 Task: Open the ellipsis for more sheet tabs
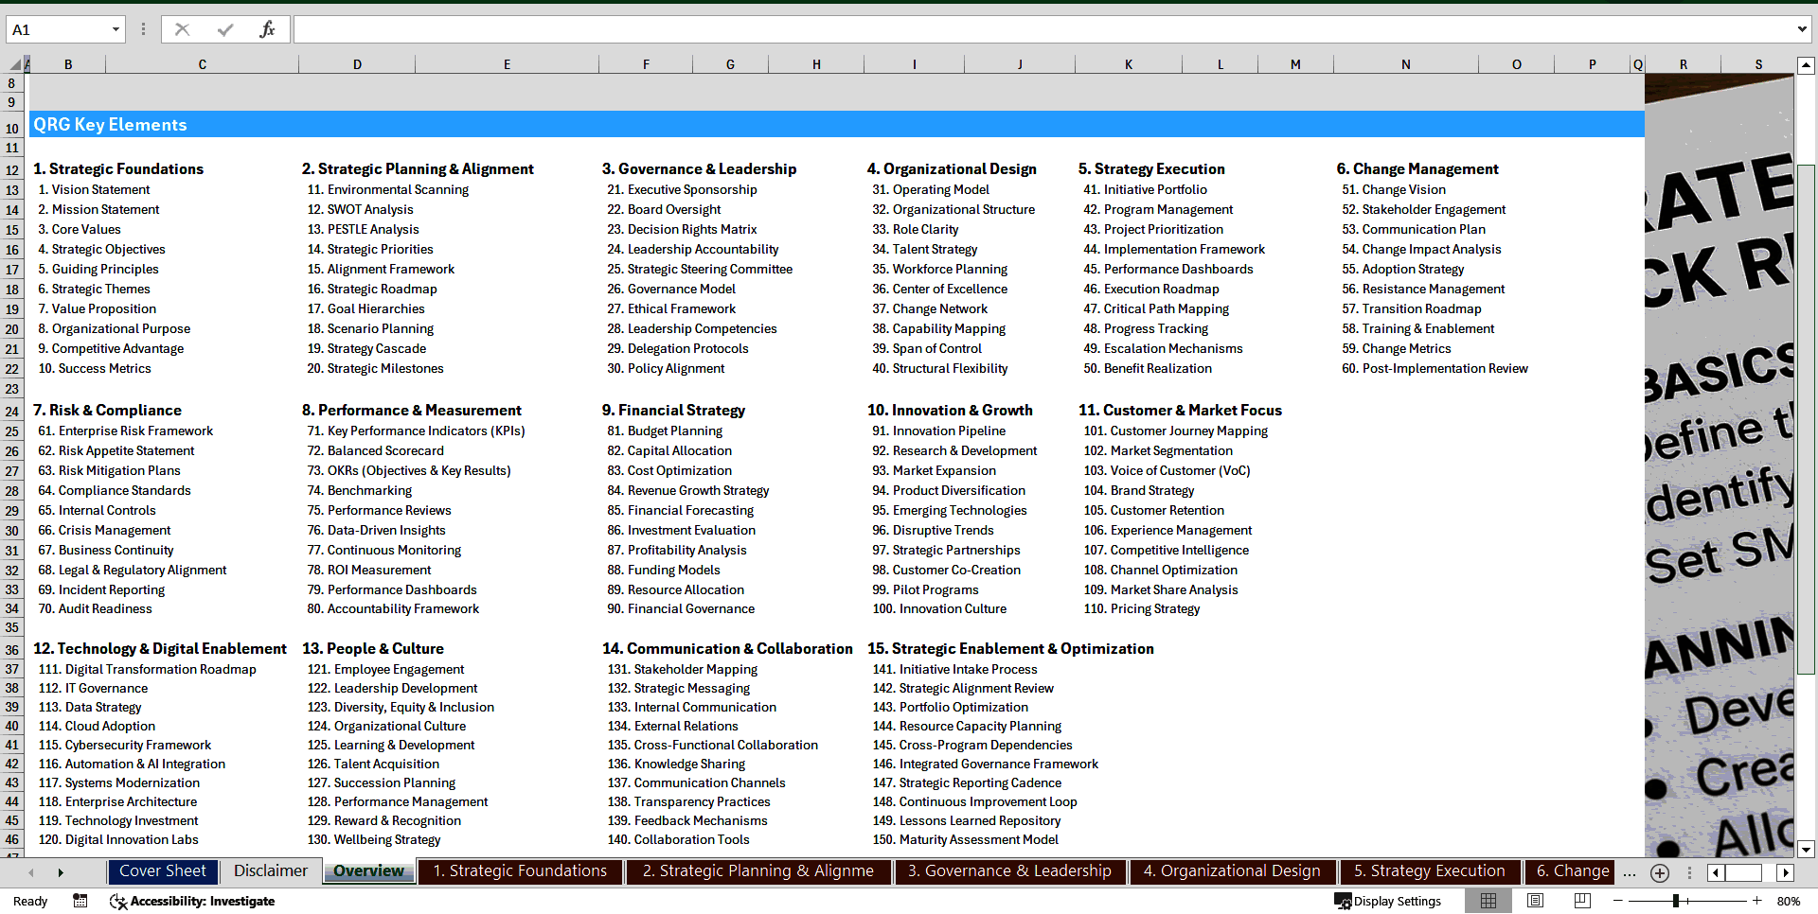pyautogui.click(x=1630, y=871)
